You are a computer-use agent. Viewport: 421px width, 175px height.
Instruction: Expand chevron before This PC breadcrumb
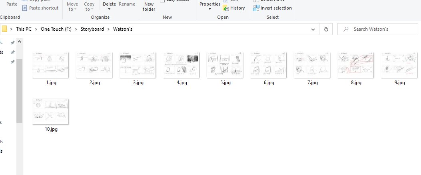(x=12, y=29)
